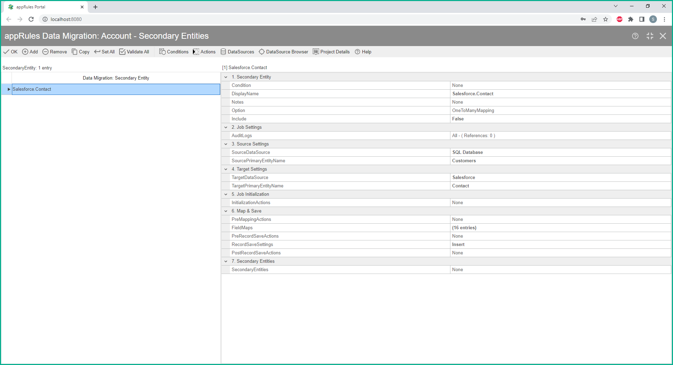Screen dimensions: 673x365
Task: Open the Conditions editor
Action: pyautogui.click(x=174, y=52)
